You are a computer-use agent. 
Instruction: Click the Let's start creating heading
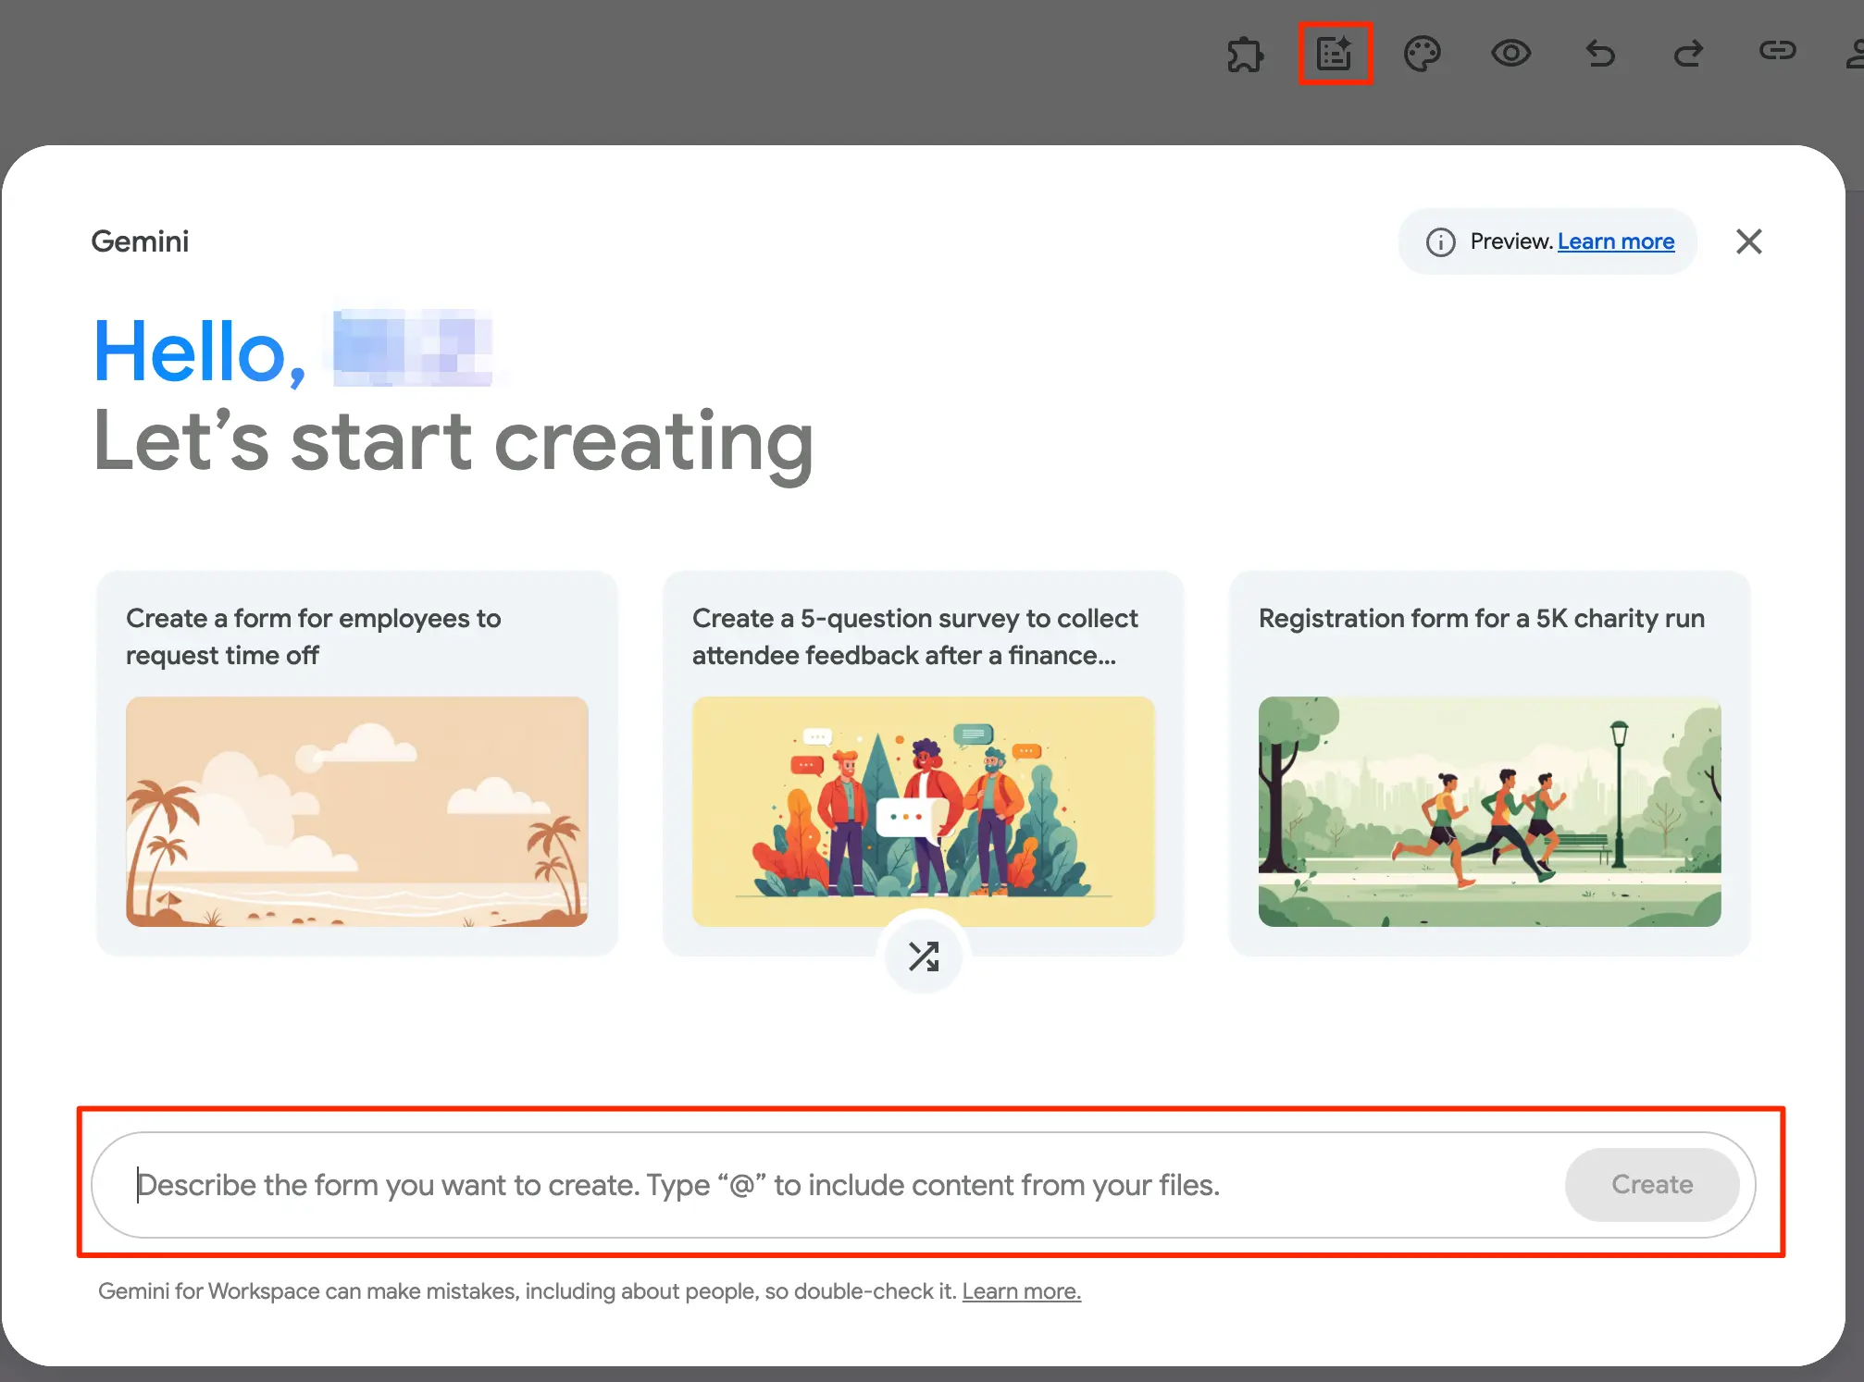pos(454,443)
